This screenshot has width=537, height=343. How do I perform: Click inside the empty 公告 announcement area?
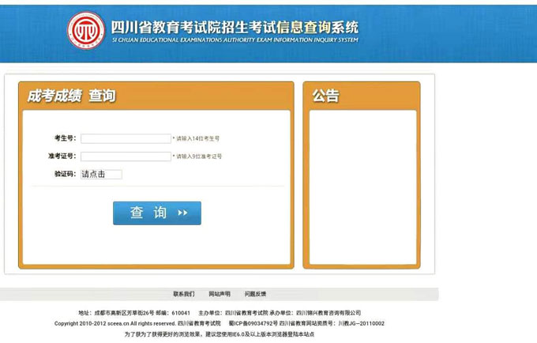tap(362, 186)
